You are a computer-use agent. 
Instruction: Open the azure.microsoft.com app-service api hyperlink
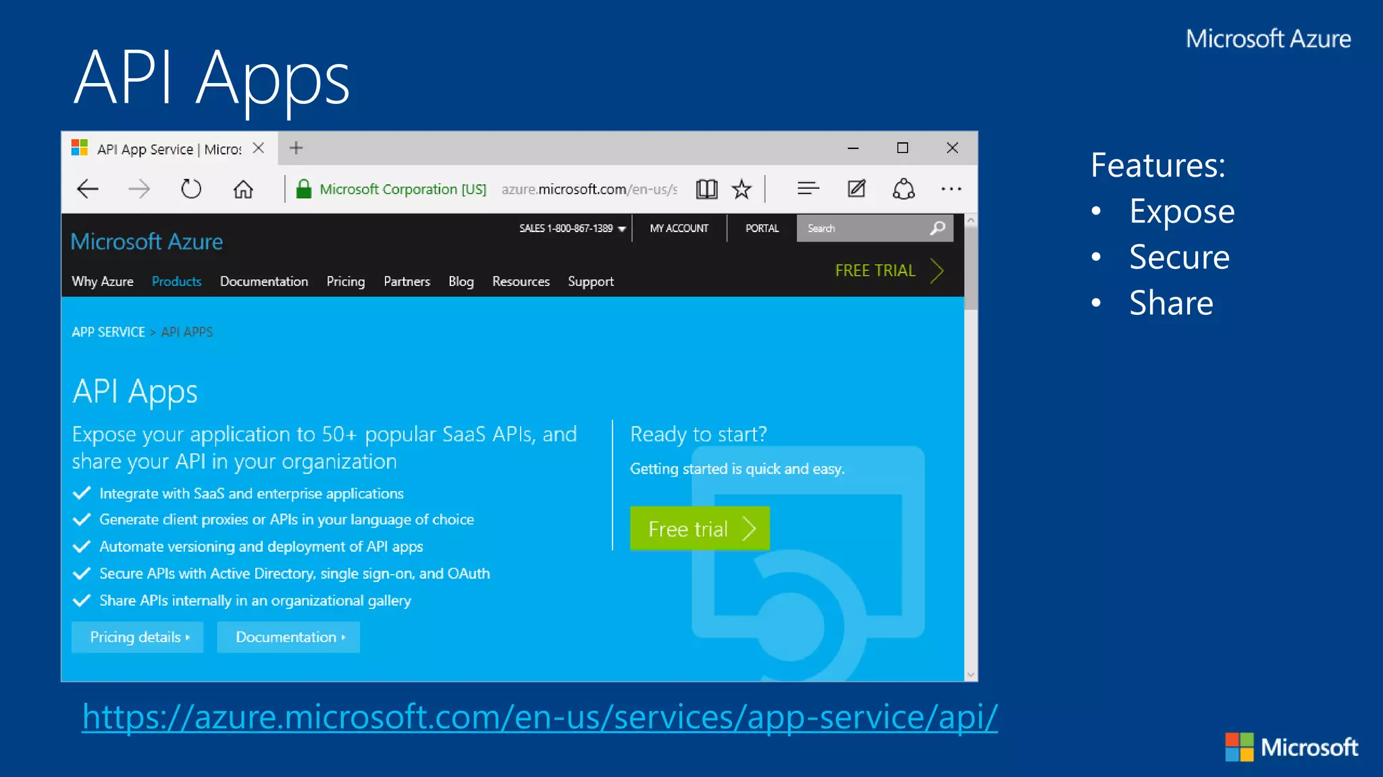[x=540, y=716]
